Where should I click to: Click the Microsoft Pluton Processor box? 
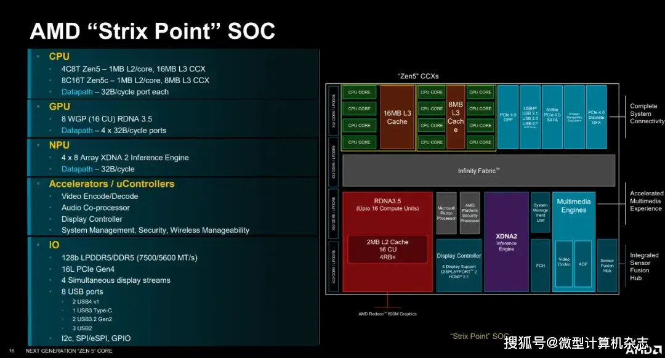tap(446, 213)
